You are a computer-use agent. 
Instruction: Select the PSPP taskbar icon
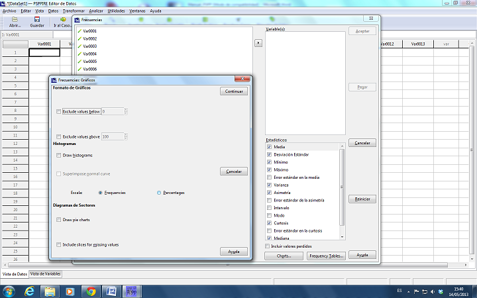coord(131,291)
